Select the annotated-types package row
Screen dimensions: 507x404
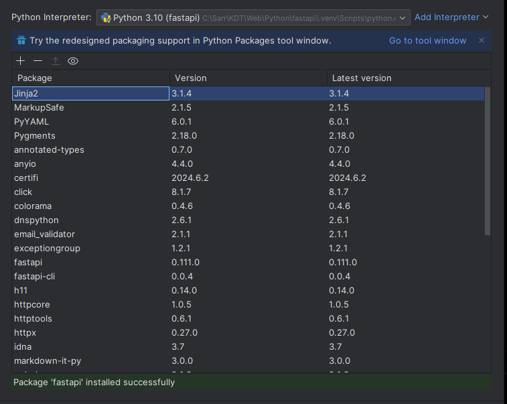(x=248, y=150)
